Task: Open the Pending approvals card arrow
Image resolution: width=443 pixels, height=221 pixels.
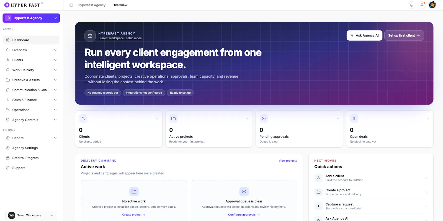Action: coord(338,118)
